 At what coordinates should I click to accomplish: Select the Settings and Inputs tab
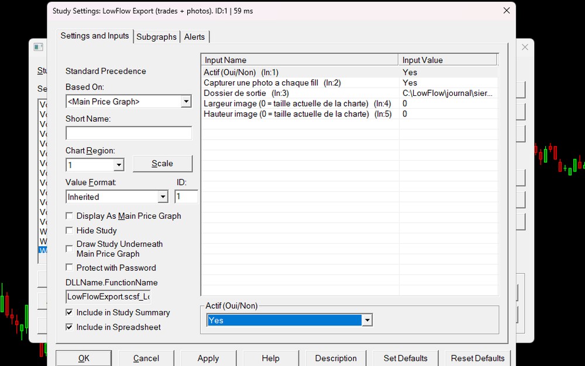point(95,36)
